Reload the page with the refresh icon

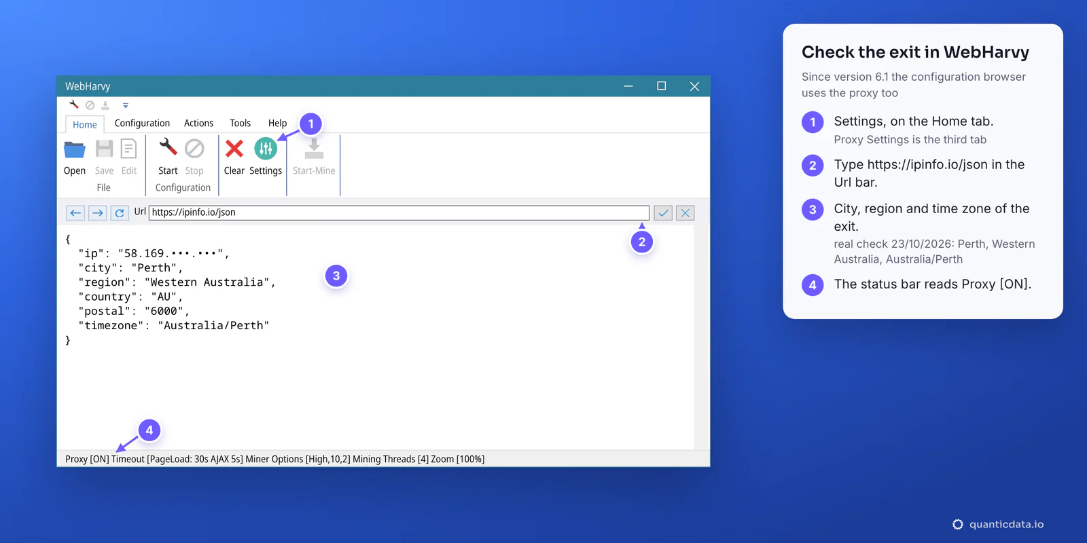(x=120, y=213)
